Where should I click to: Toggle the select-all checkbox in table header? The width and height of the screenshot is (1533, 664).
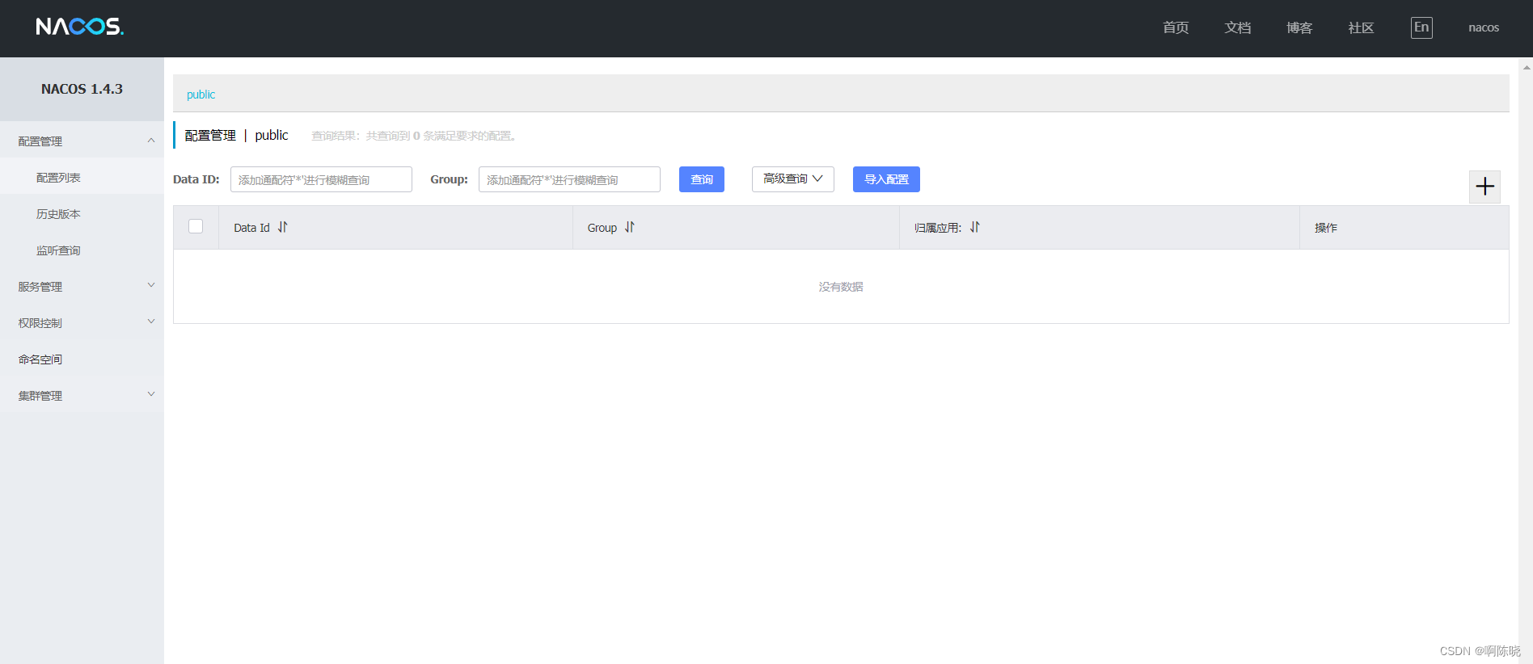(196, 226)
